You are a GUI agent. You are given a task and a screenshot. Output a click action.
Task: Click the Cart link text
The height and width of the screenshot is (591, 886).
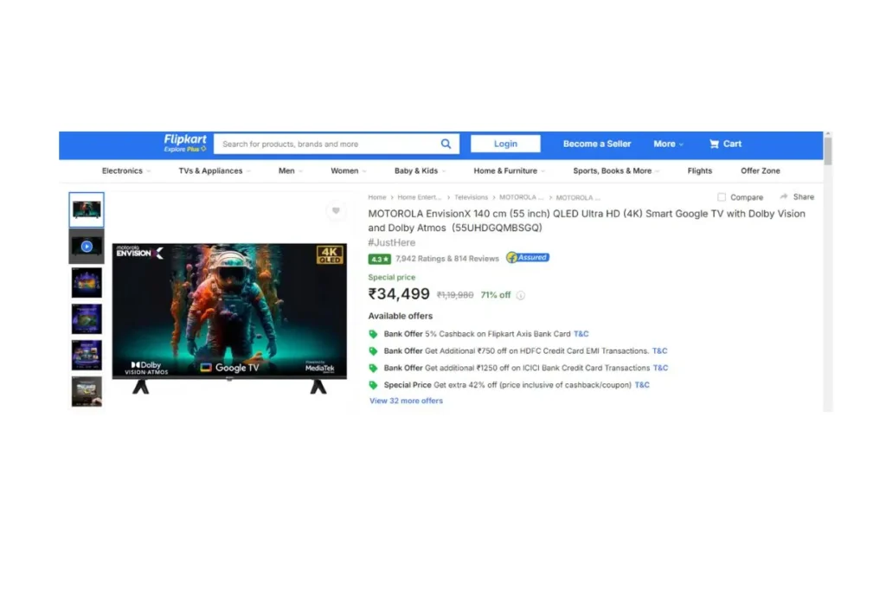(732, 145)
